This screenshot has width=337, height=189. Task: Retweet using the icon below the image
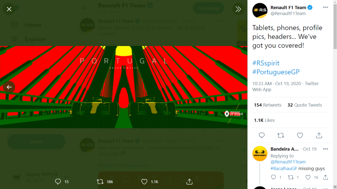[x=100, y=181]
